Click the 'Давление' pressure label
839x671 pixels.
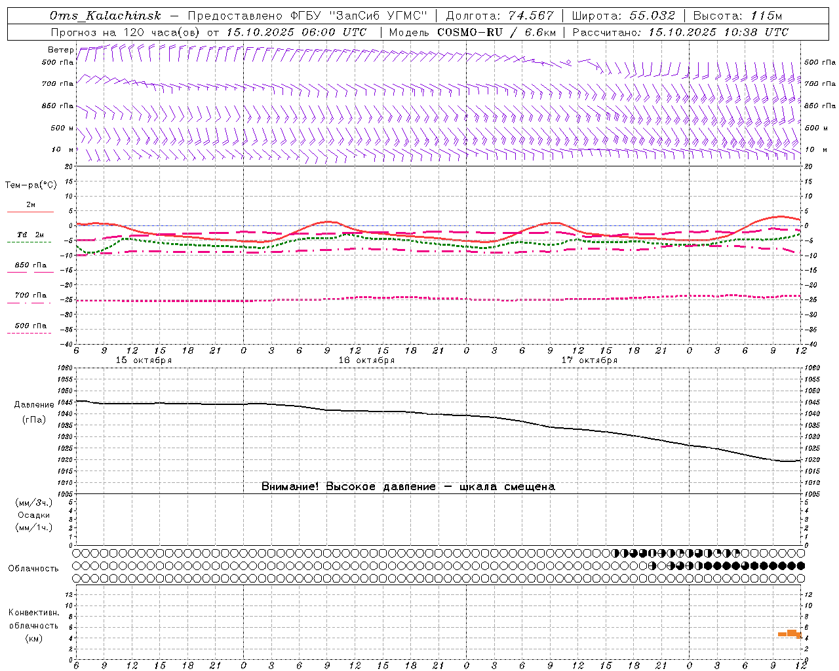(33, 404)
